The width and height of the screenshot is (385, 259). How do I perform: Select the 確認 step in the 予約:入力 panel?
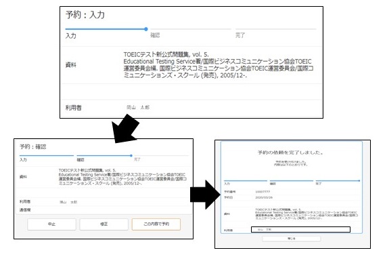tap(155, 35)
